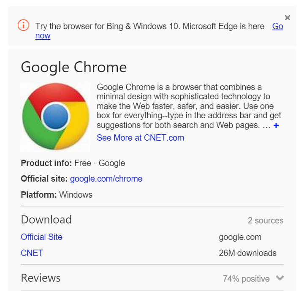
Task: Click the Download section heading
Action: (x=46, y=220)
